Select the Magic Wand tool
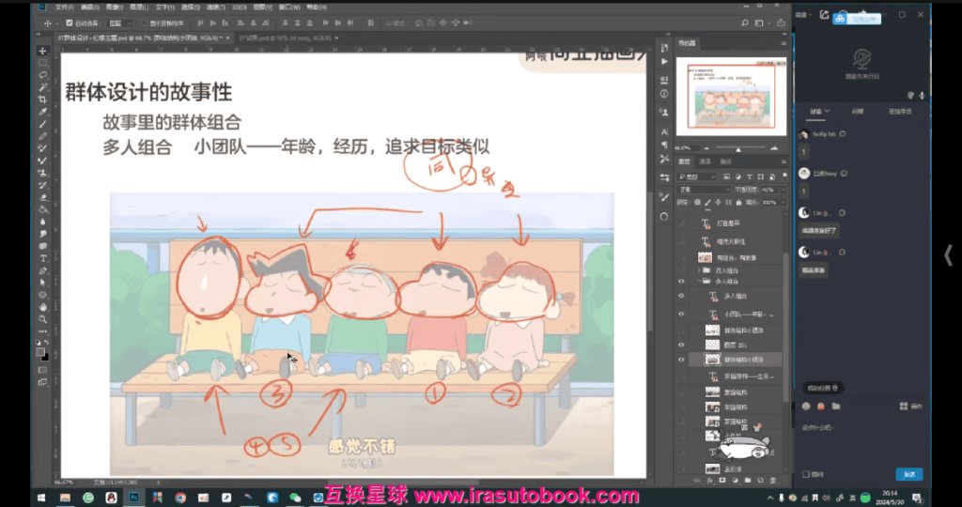Image resolution: width=962 pixels, height=507 pixels. coord(42,87)
